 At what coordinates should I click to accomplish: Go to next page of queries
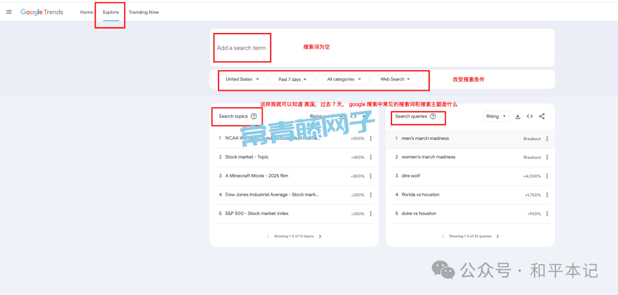coord(498,236)
